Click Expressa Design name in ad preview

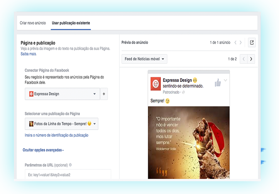coord(177,80)
